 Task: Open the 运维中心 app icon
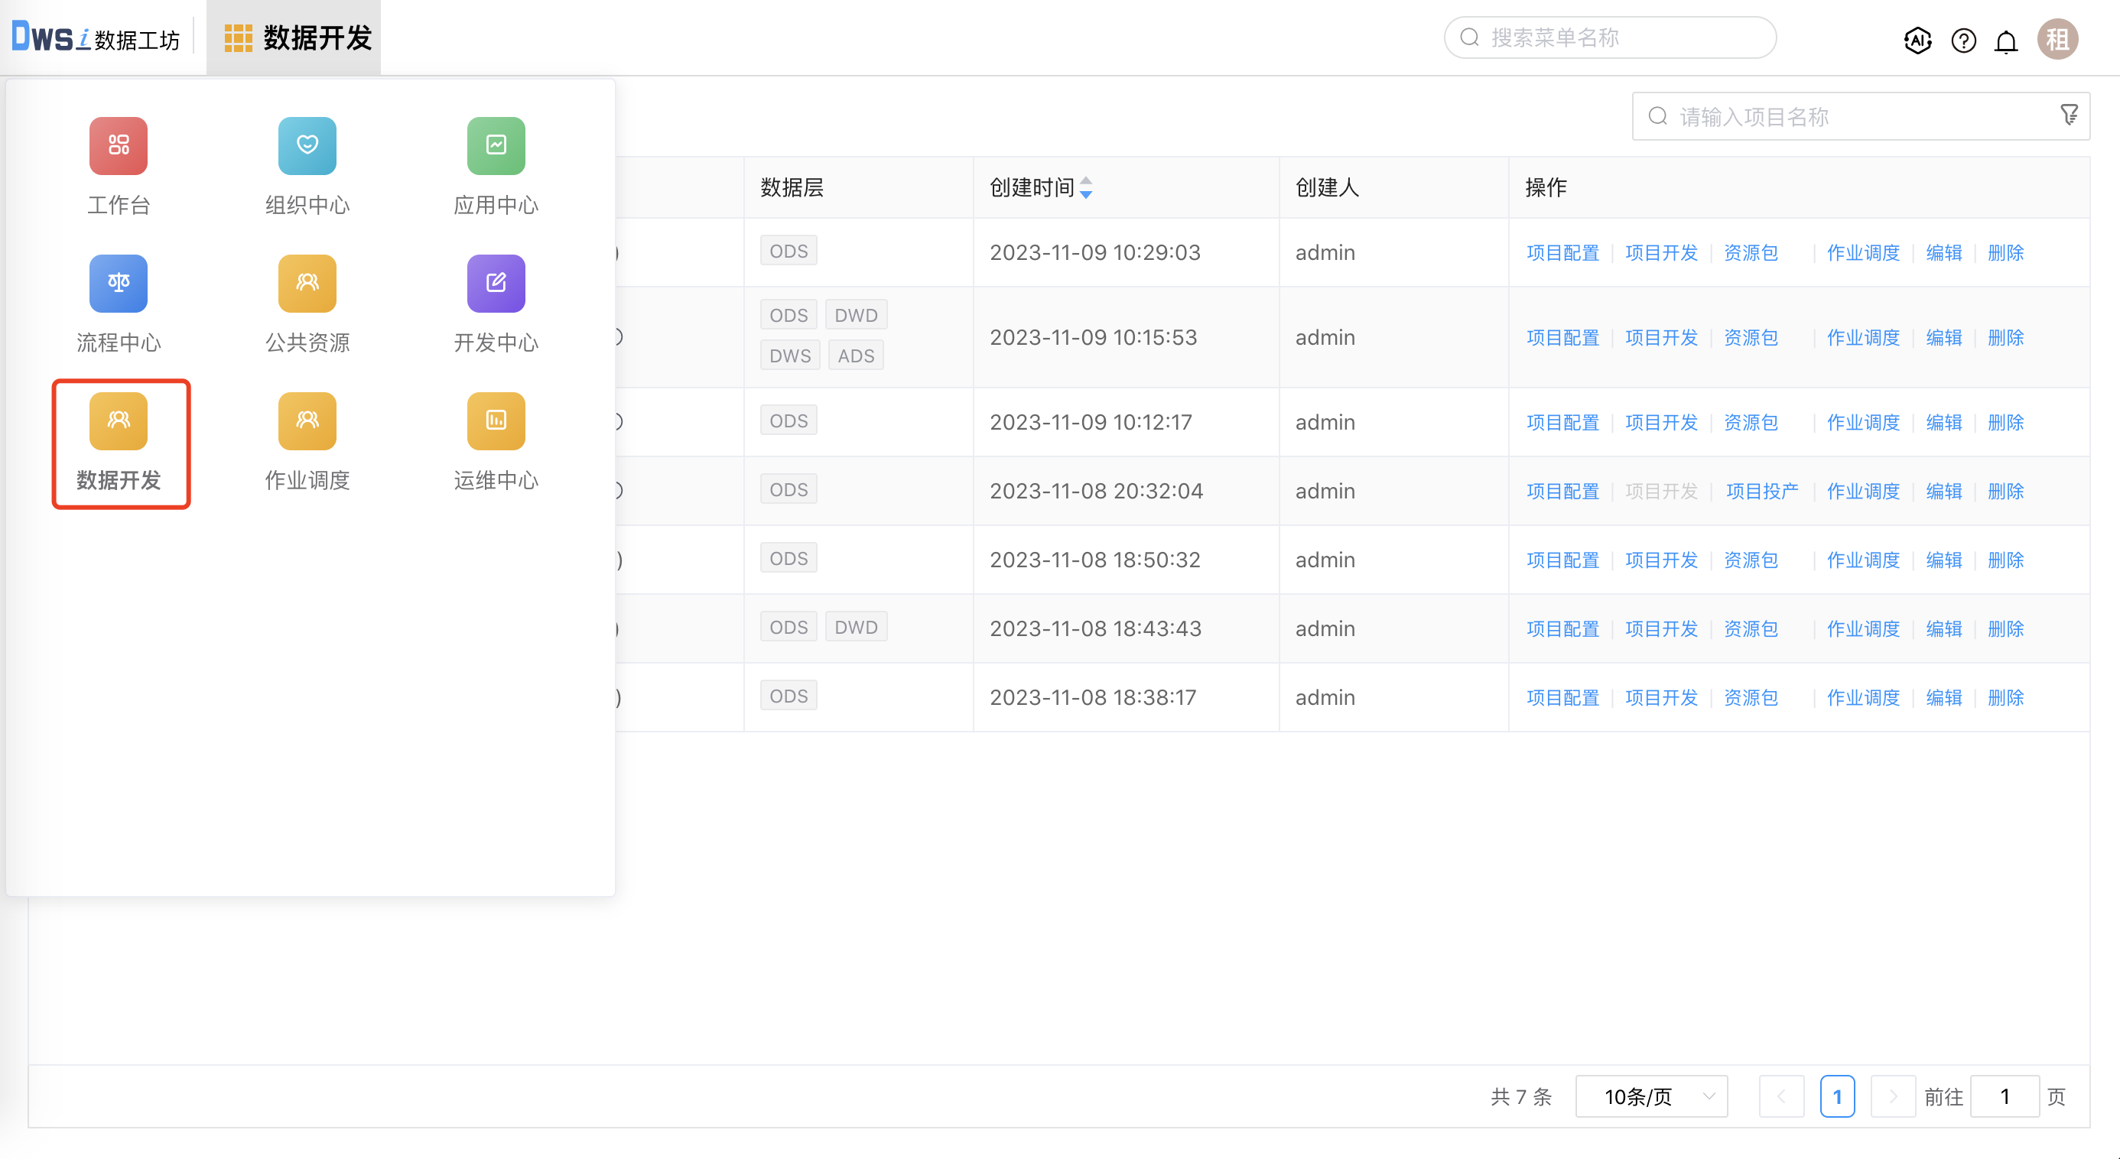pyautogui.click(x=496, y=421)
